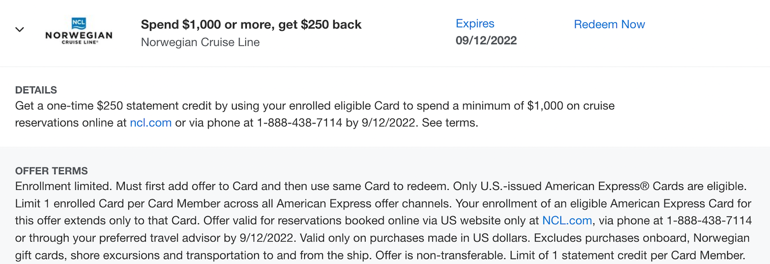The height and width of the screenshot is (264, 770).
Task: Click the phone number in the Offer Terms
Action: click(709, 221)
